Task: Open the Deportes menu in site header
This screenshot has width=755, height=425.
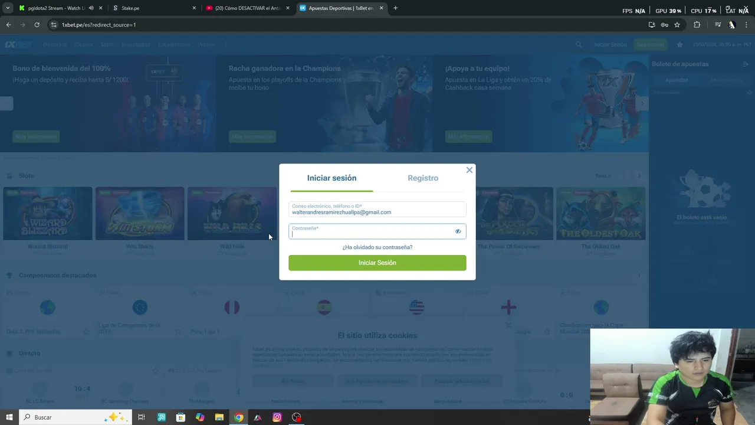Action: (x=55, y=45)
